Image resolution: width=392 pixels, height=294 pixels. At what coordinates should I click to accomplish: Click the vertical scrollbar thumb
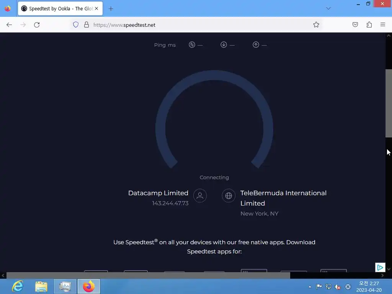(x=389, y=103)
